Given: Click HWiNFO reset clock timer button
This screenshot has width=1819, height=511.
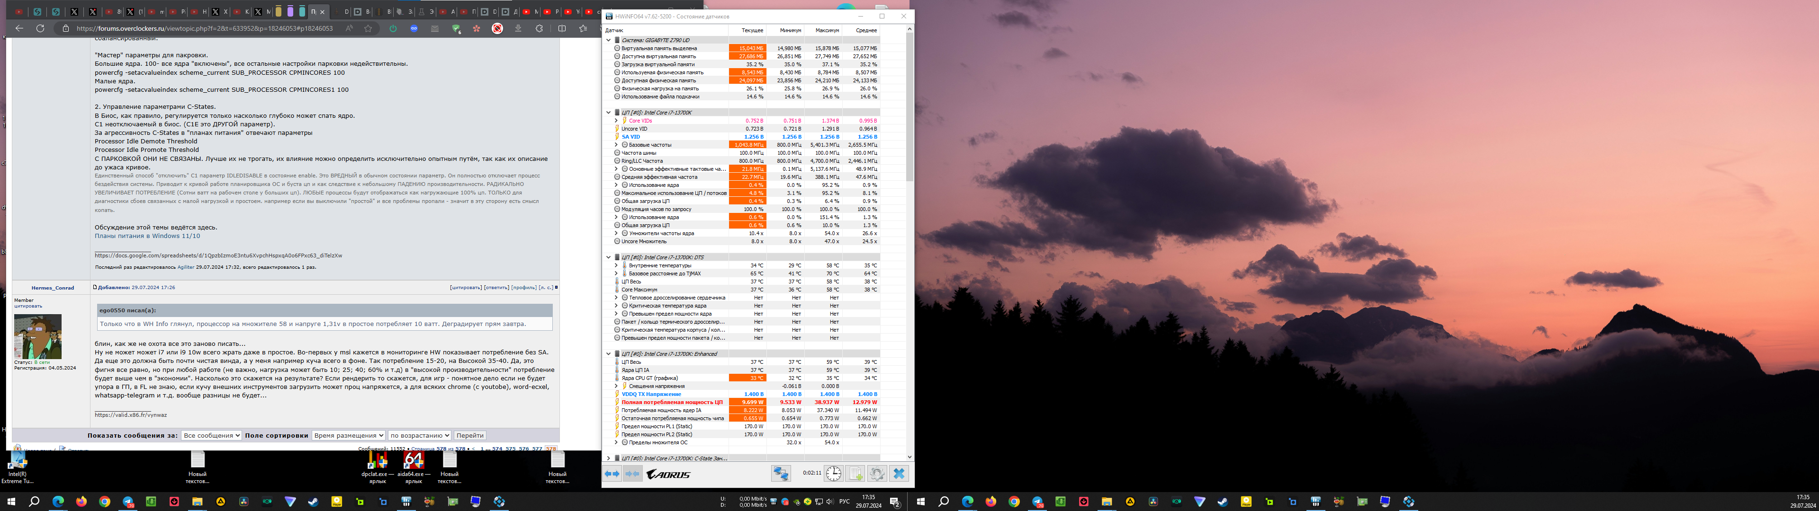Looking at the screenshot, I should click(x=833, y=474).
